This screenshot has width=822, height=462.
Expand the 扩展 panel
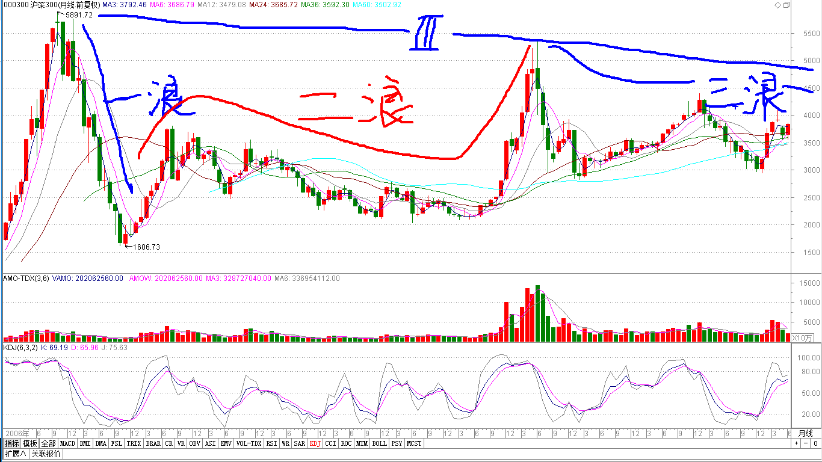coord(15,454)
